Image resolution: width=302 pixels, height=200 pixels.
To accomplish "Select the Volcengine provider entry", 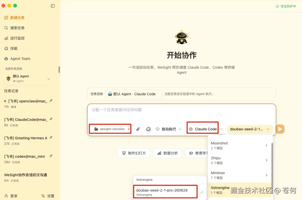I will (239, 190).
